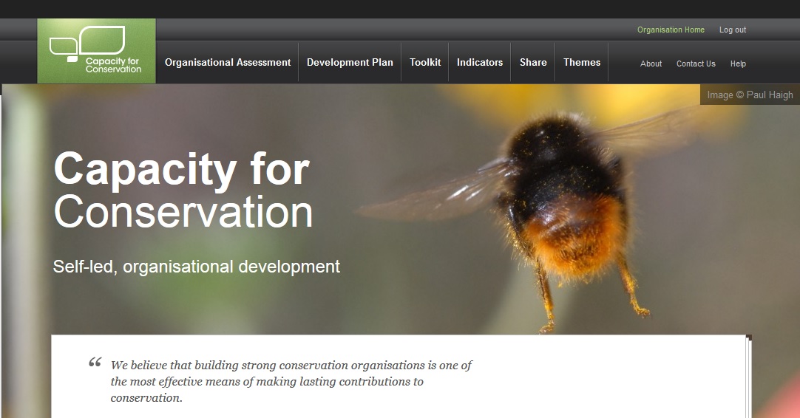
Task: Go to the Toolkit section
Action: (425, 62)
